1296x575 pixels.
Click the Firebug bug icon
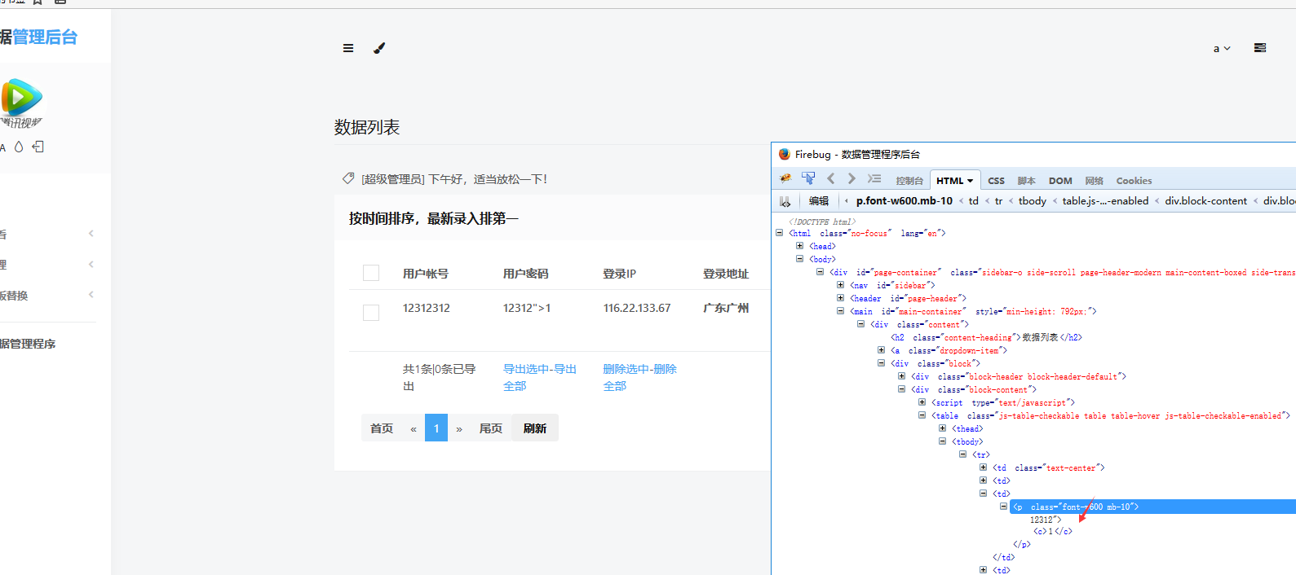pyautogui.click(x=785, y=178)
